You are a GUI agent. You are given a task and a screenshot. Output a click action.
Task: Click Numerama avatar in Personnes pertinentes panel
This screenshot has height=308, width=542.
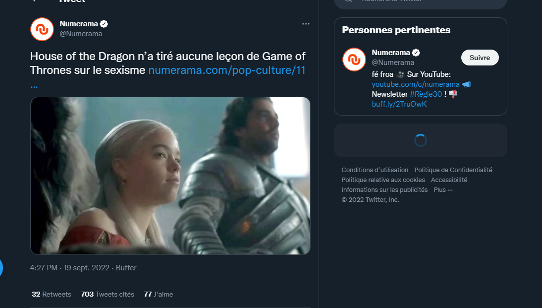pos(354,60)
